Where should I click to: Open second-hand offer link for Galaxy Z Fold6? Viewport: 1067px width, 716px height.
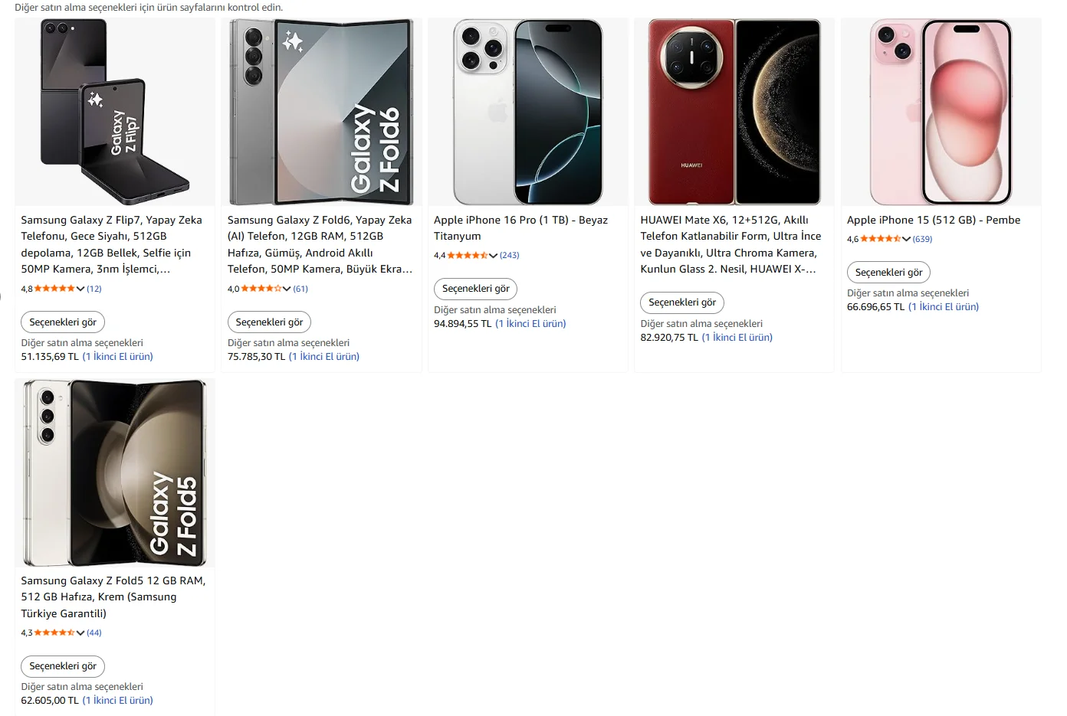tap(324, 357)
